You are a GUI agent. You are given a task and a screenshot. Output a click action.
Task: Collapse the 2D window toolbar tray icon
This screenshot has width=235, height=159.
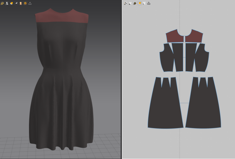click(x=149, y=3)
